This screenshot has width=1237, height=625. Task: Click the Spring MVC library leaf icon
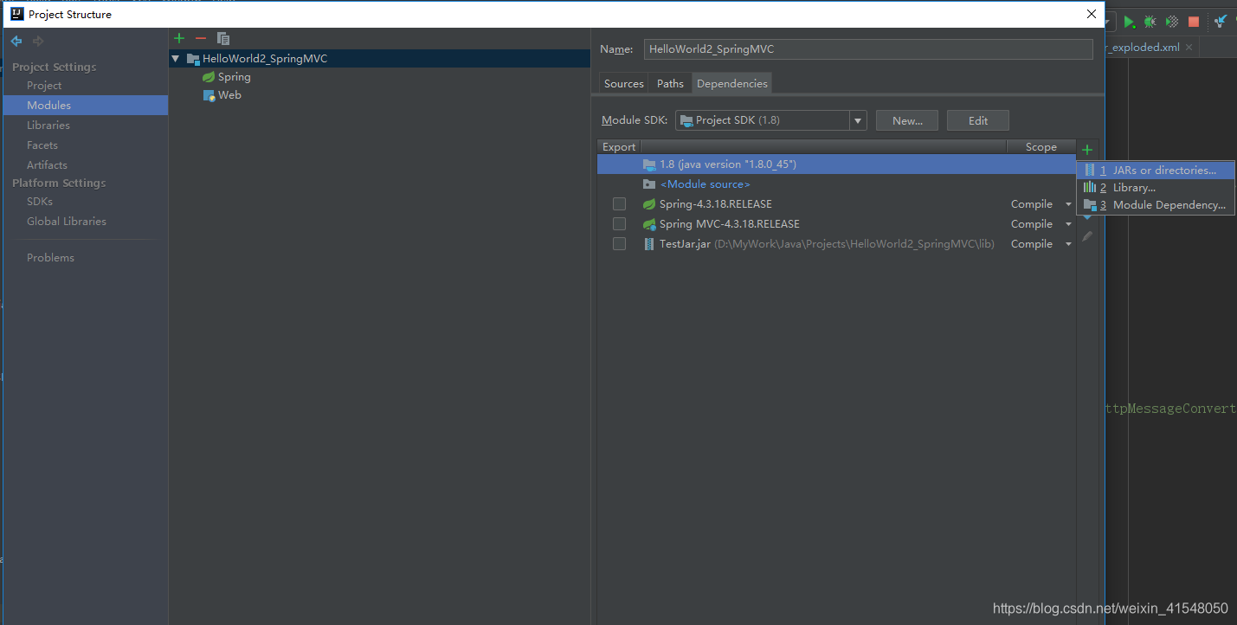coord(649,224)
